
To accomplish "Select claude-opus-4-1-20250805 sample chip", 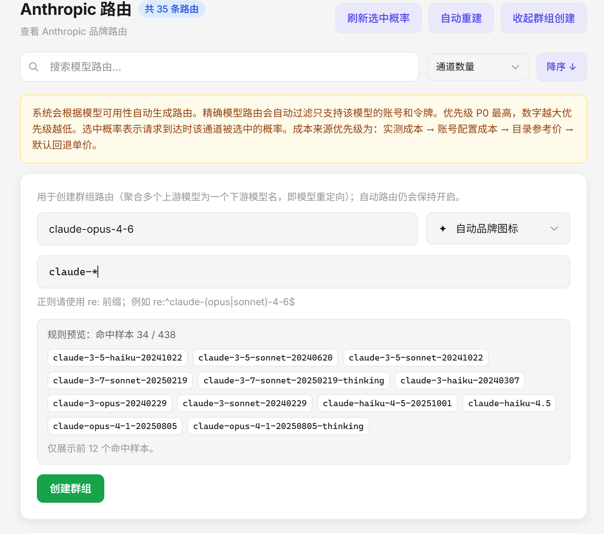I will click(115, 426).
